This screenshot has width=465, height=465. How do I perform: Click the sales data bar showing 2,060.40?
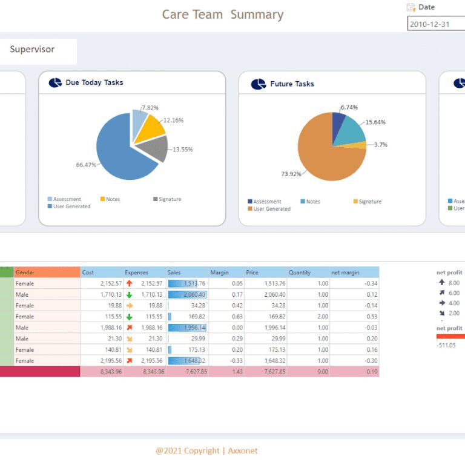click(x=186, y=294)
